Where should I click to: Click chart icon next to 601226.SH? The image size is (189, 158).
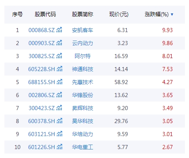[59, 147]
